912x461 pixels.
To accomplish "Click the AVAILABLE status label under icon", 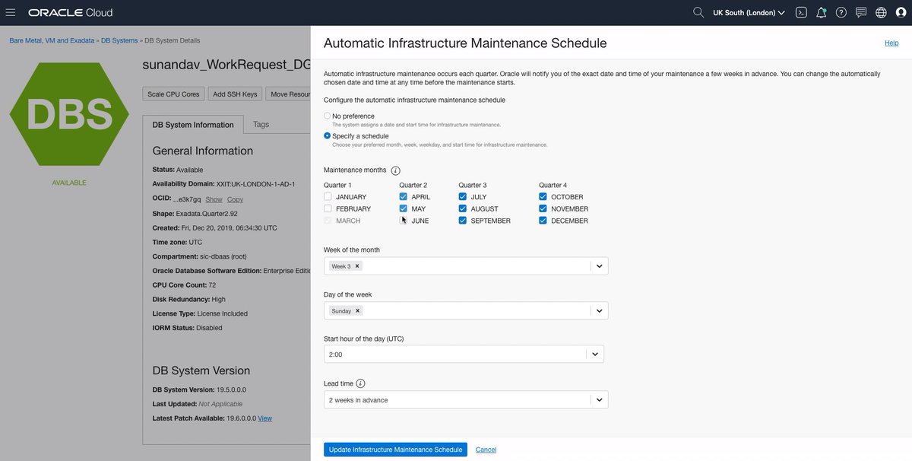I will [69, 183].
